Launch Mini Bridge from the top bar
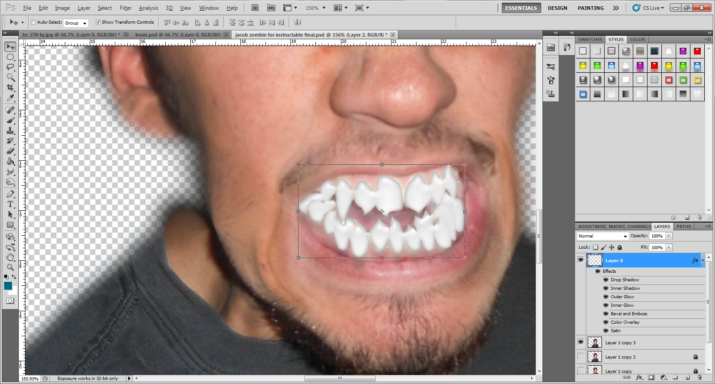The height and width of the screenshot is (384, 715). 271,8
